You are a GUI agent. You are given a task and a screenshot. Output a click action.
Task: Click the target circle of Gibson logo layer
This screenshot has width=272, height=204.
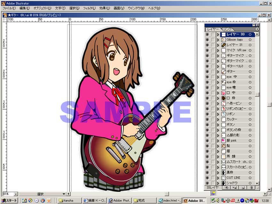tap(250, 40)
